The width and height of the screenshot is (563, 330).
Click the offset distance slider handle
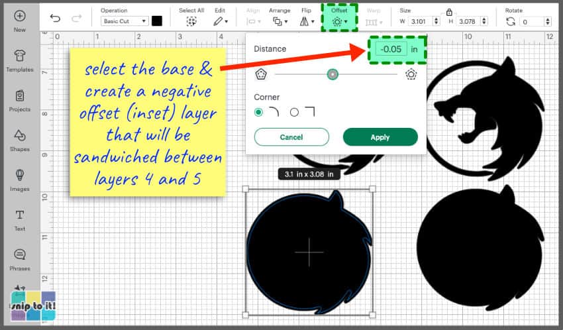tap(333, 74)
